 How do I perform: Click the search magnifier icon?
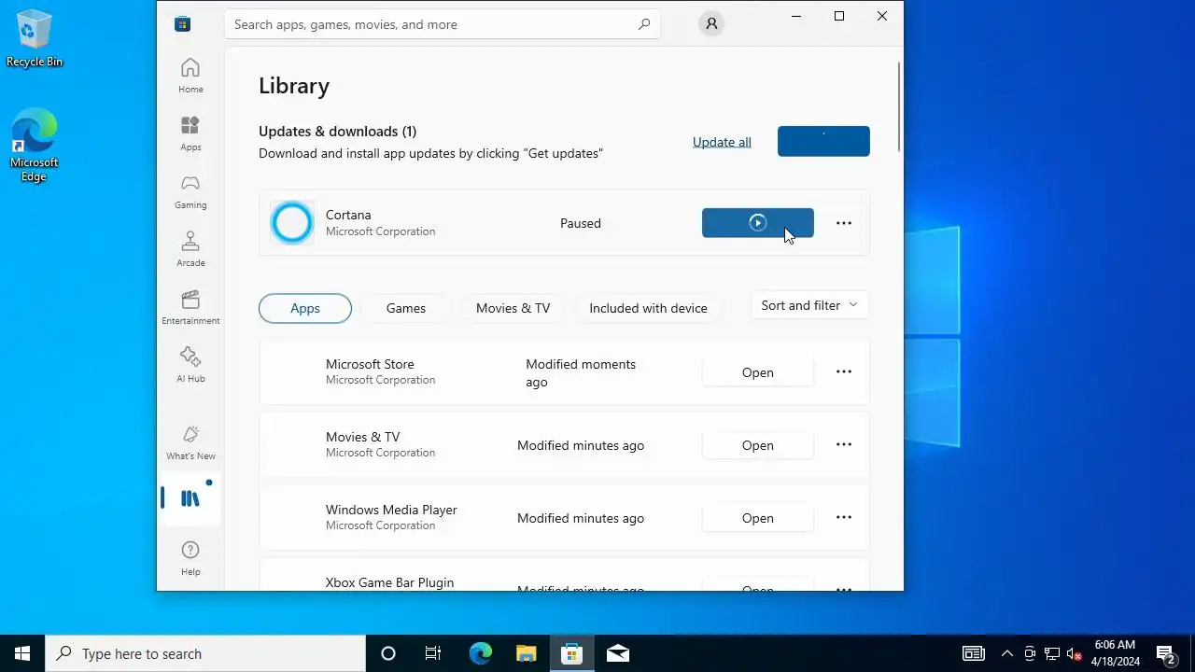pos(644,24)
